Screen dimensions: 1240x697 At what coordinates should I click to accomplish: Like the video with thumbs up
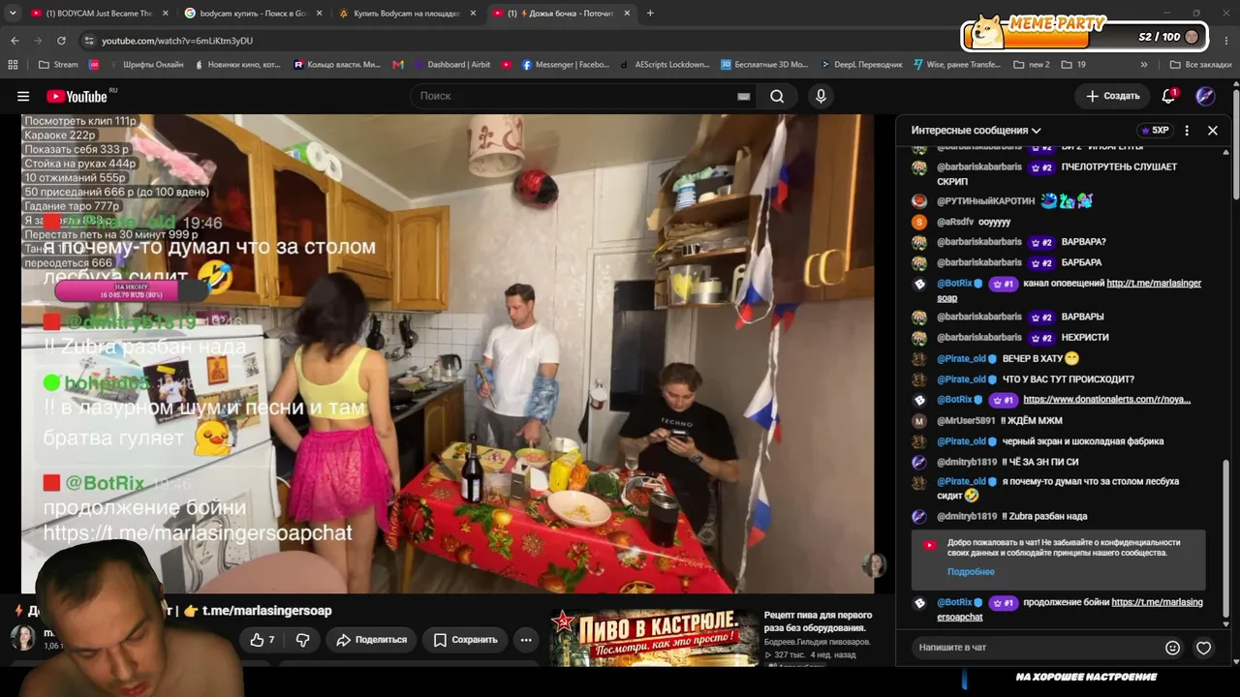[x=263, y=640]
